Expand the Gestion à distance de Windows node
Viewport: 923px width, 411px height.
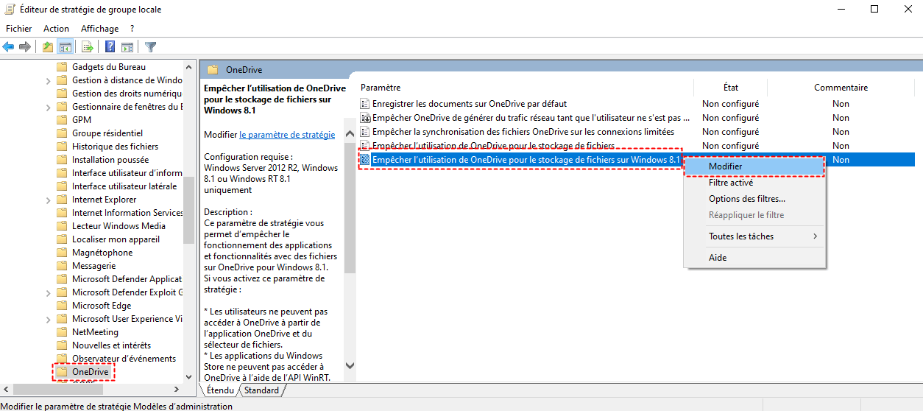coord(48,80)
